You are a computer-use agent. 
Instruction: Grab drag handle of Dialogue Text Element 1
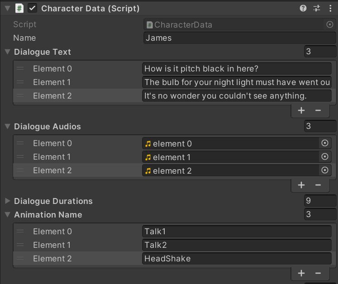[20, 82]
